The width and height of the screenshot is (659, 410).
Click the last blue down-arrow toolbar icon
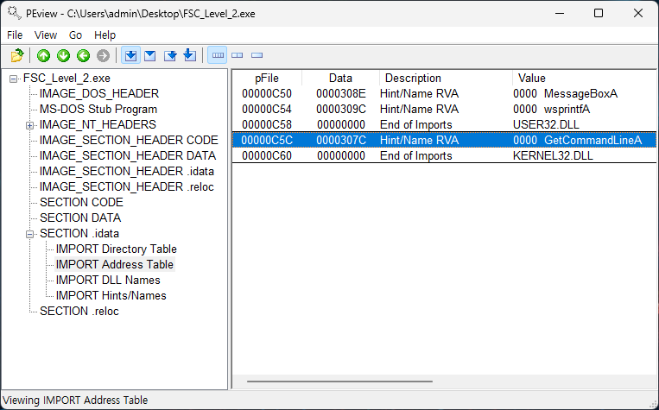tap(190, 56)
